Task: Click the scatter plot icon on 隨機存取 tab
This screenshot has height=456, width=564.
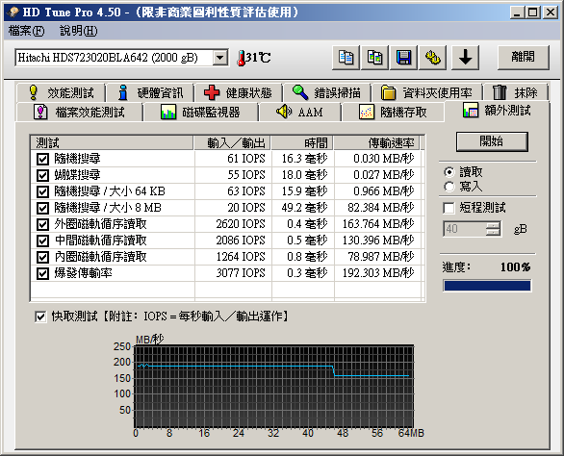Action: [x=367, y=112]
